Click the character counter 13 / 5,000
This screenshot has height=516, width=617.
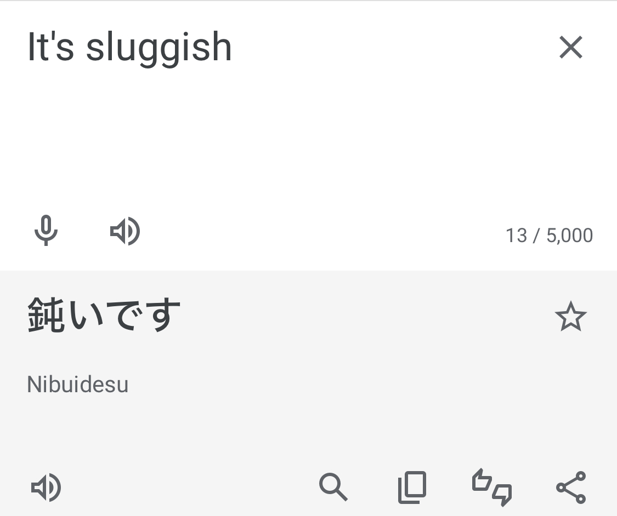pos(548,236)
